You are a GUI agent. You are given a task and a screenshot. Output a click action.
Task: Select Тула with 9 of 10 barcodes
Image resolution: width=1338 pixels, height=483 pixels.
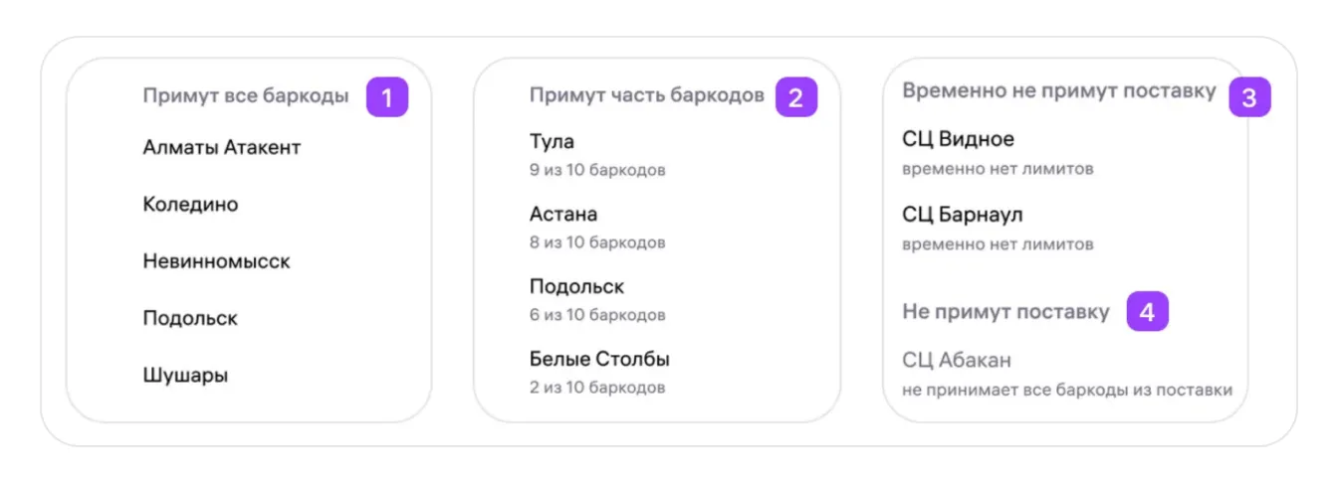click(552, 142)
